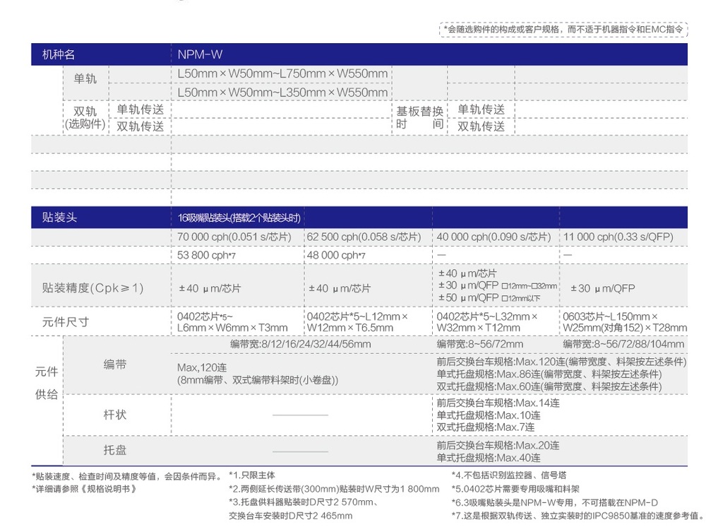This screenshot has width=706, height=527.
Task: Click the 贴装精度 (Cpk≥1) row label
Action: 92,288
